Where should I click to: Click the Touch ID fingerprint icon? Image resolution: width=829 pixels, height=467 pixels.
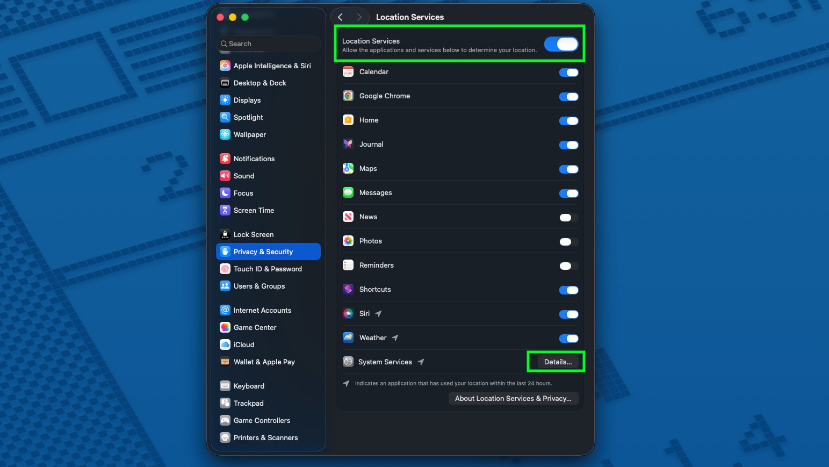(225, 269)
